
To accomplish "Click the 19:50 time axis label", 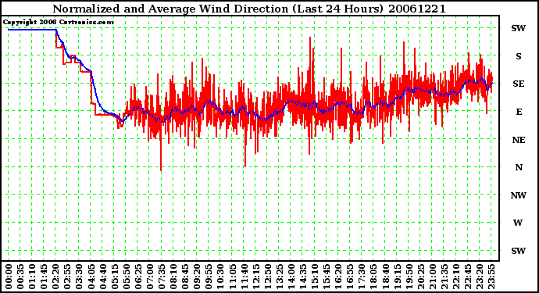I will pyautogui.click(x=408, y=277).
